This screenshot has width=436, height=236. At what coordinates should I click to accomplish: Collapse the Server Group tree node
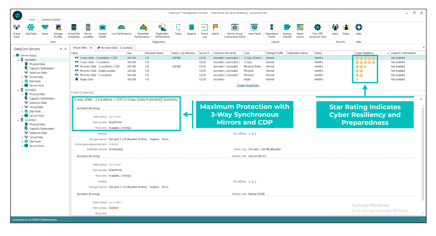point(14,55)
